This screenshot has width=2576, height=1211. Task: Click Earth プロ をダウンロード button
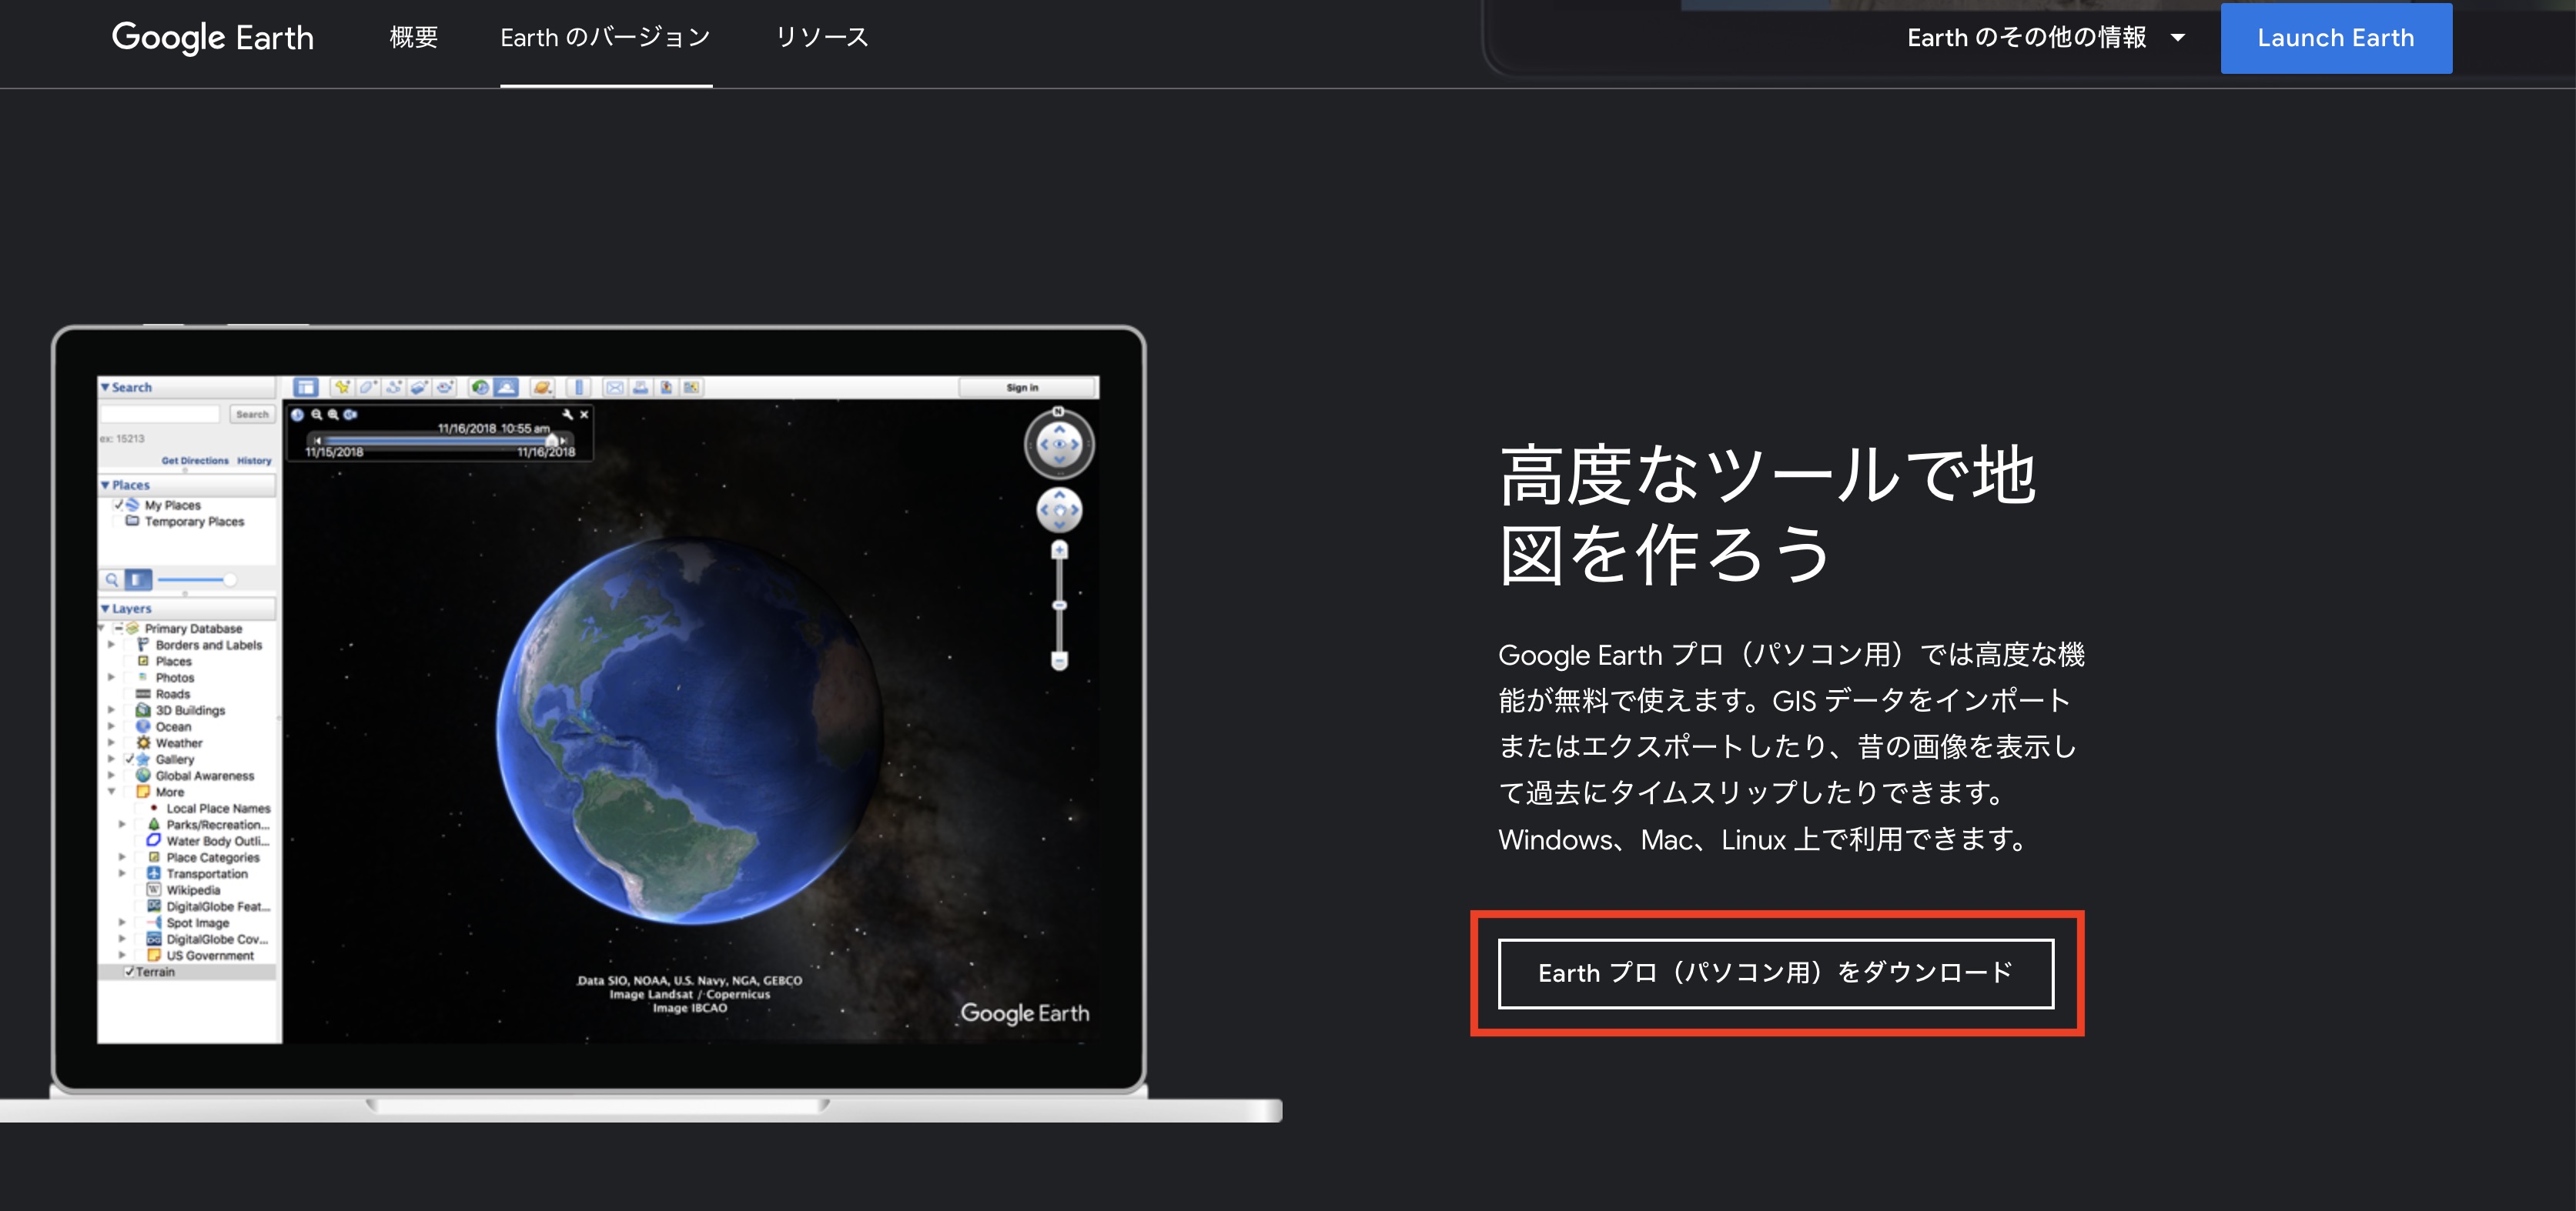[x=1775, y=973]
